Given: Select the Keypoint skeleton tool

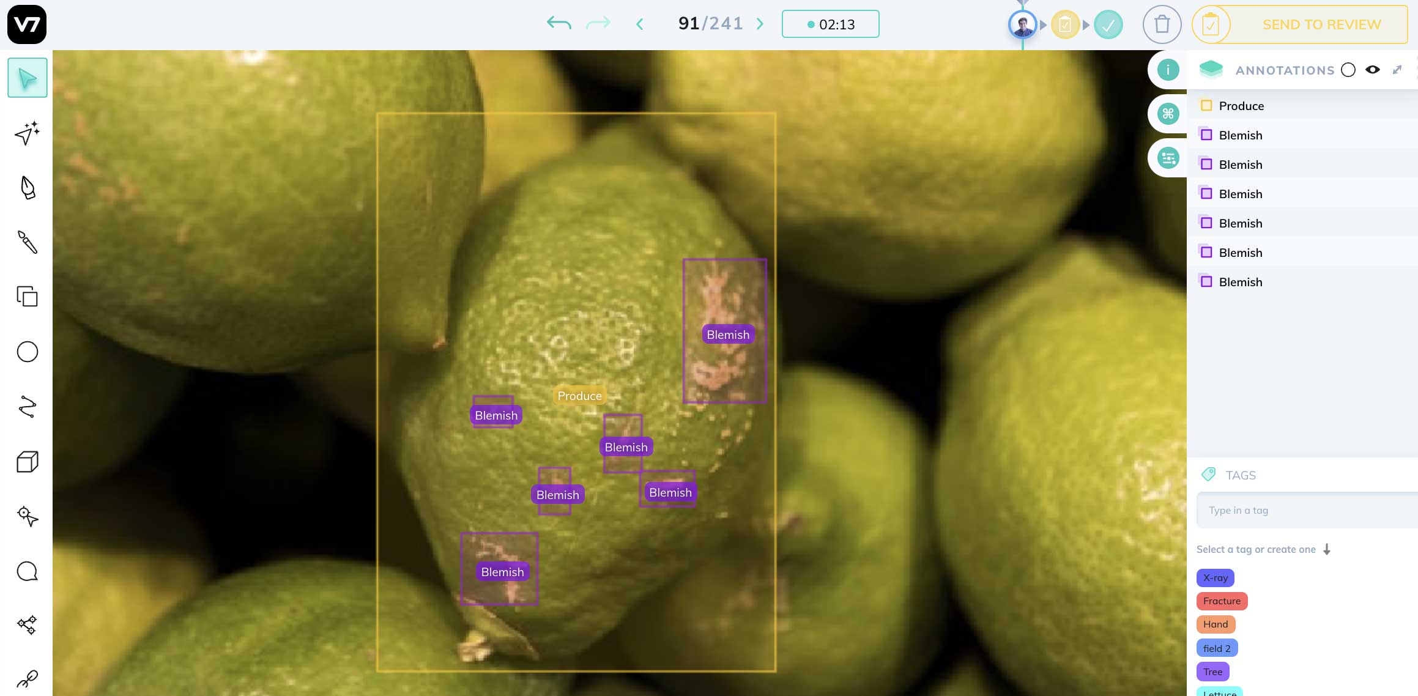Looking at the screenshot, I should point(27,625).
